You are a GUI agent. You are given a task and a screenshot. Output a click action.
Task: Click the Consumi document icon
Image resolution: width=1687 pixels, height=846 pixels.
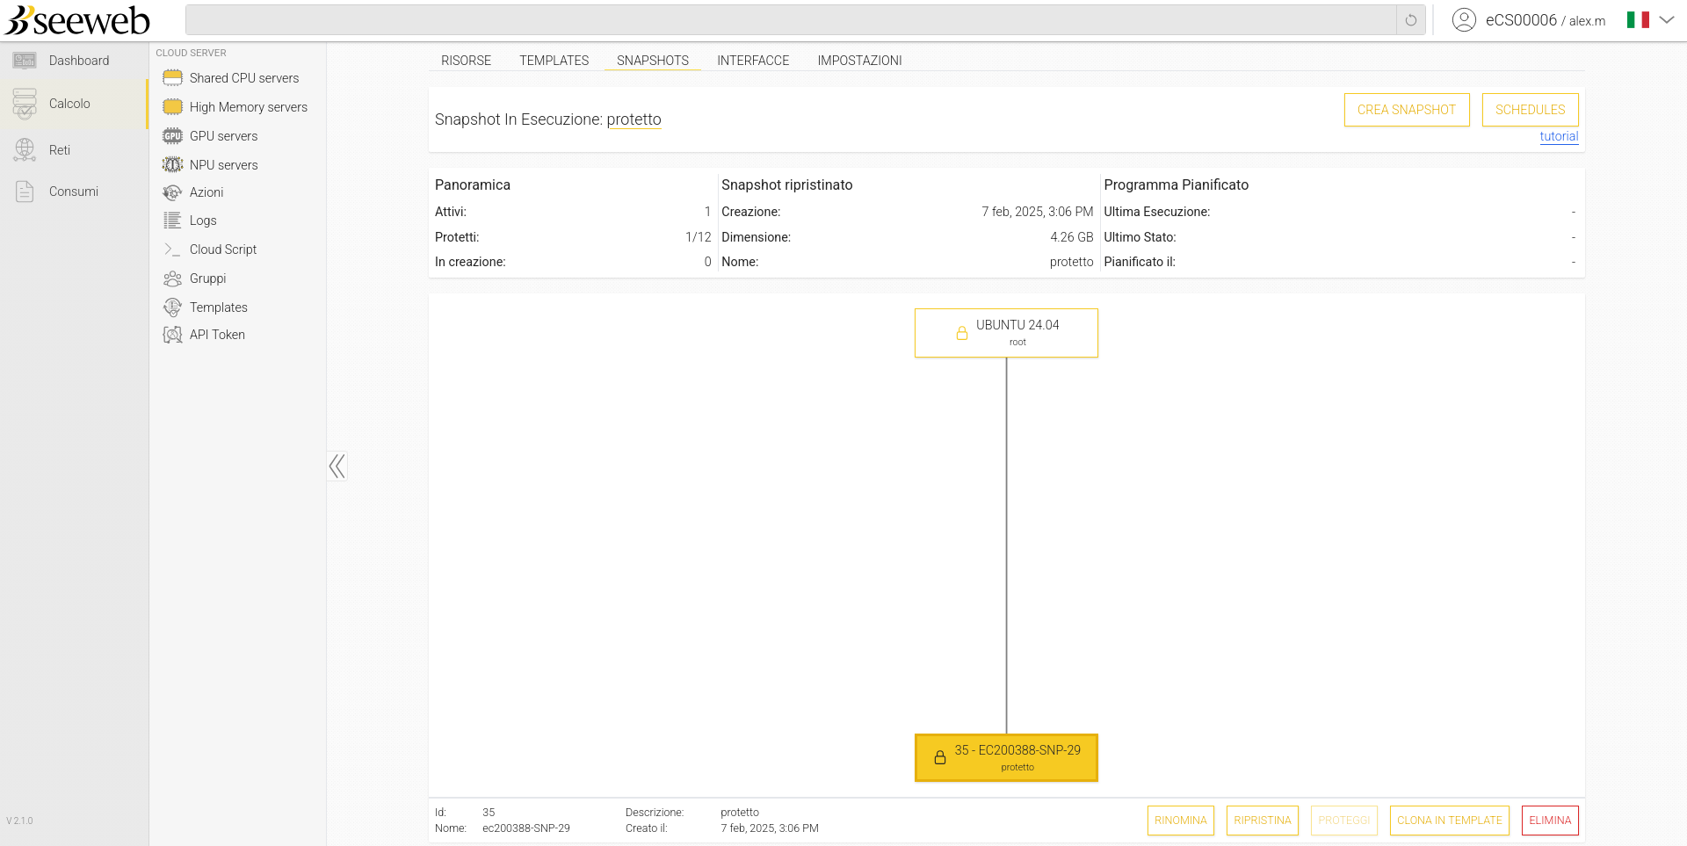(25, 192)
